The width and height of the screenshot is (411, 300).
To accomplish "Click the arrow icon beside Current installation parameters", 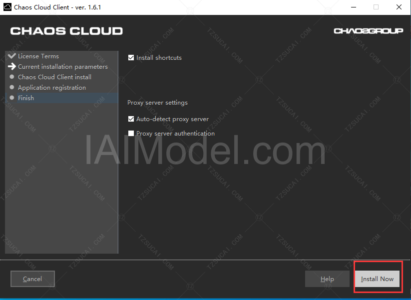I will pyautogui.click(x=12, y=66).
